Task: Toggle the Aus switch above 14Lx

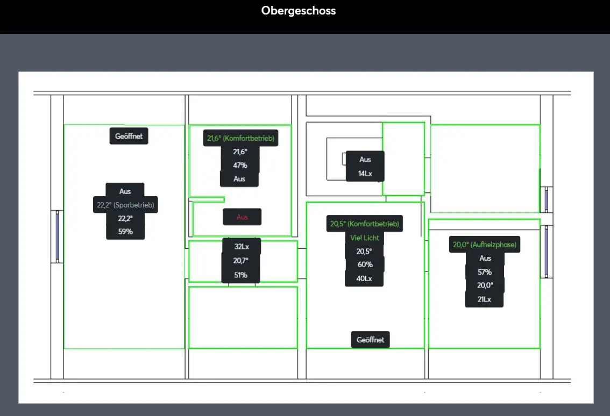Action: pos(365,160)
